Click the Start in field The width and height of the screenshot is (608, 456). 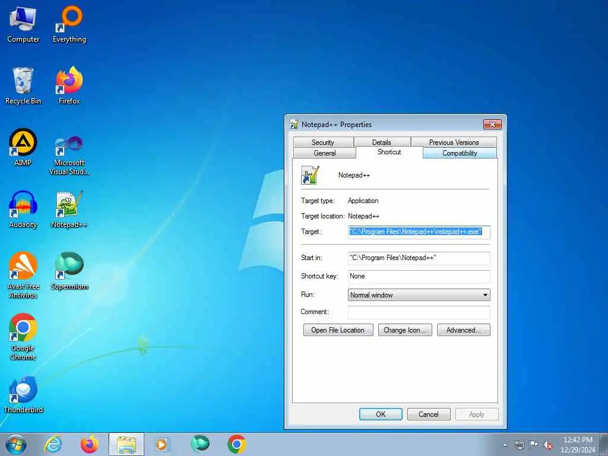click(419, 258)
